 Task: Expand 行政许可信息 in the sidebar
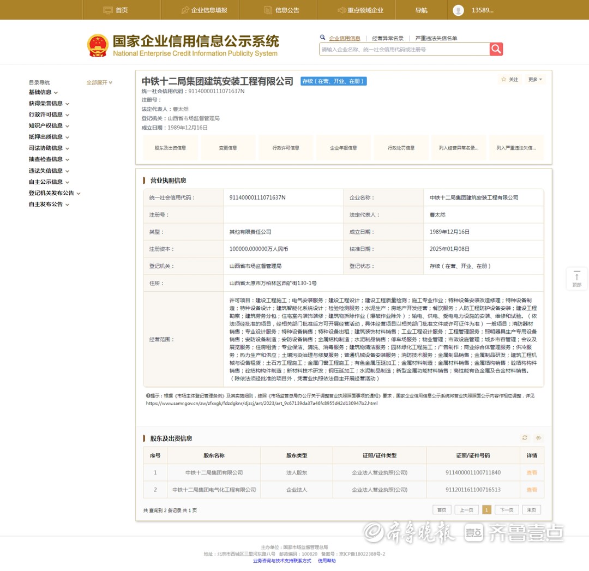pos(49,115)
